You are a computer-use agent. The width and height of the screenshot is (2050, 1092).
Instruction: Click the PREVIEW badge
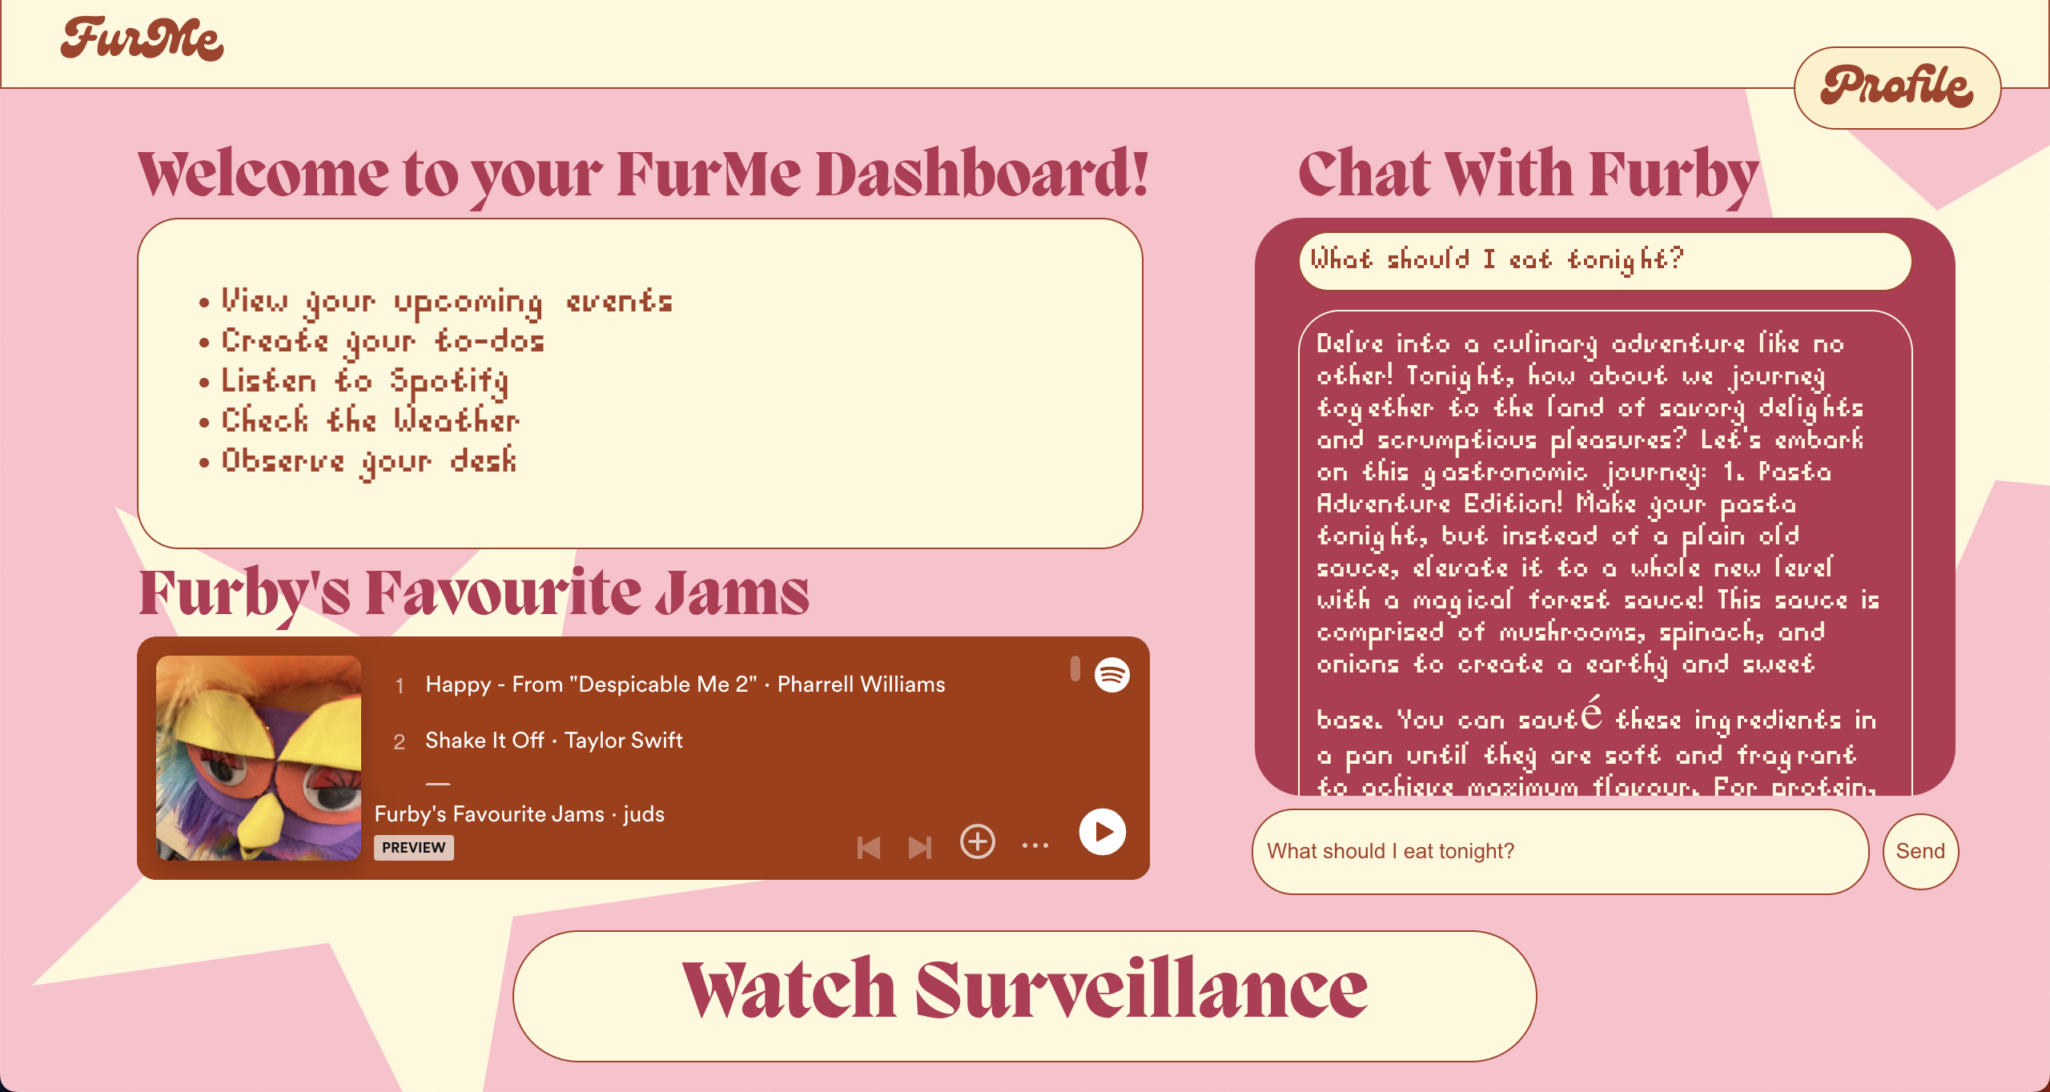pos(413,848)
